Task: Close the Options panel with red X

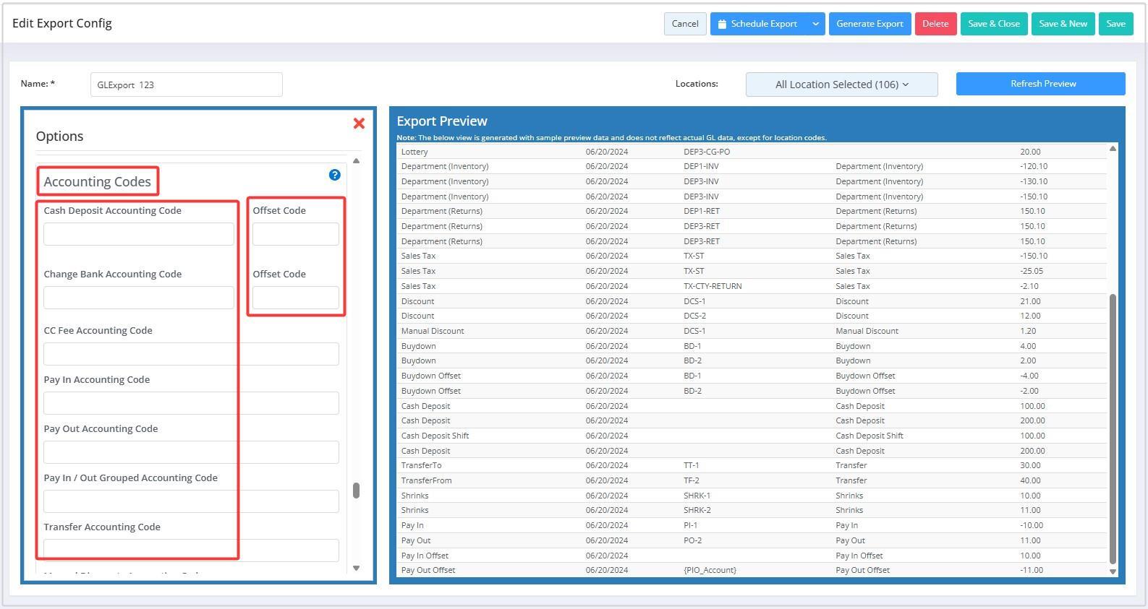Action: (359, 124)
